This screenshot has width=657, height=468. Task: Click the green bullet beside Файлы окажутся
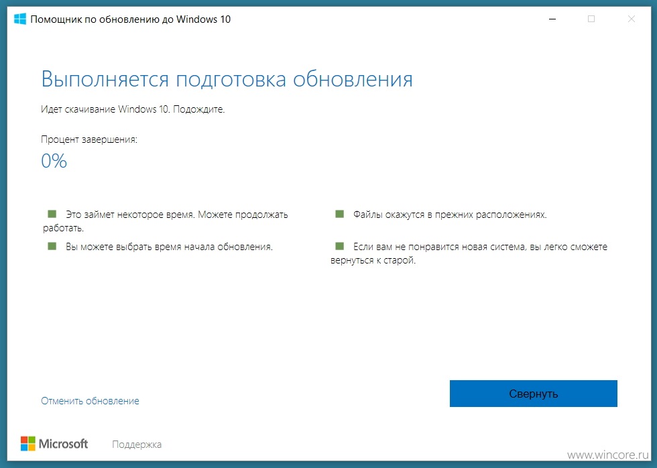pyautogui.click(x=339, y=214)
